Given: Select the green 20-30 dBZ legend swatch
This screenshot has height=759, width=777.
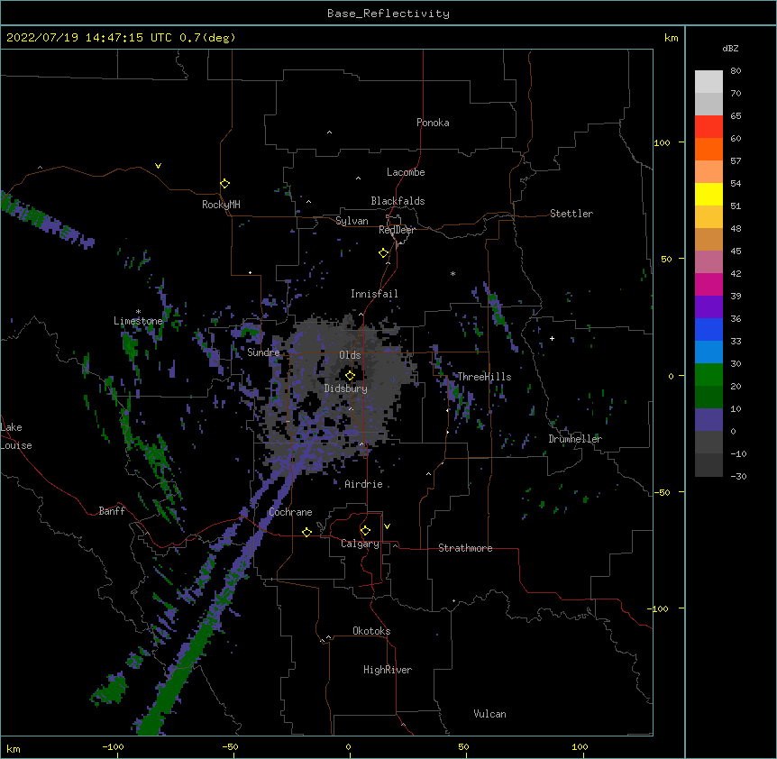Looking at the screenshot, I should point(708,375).
